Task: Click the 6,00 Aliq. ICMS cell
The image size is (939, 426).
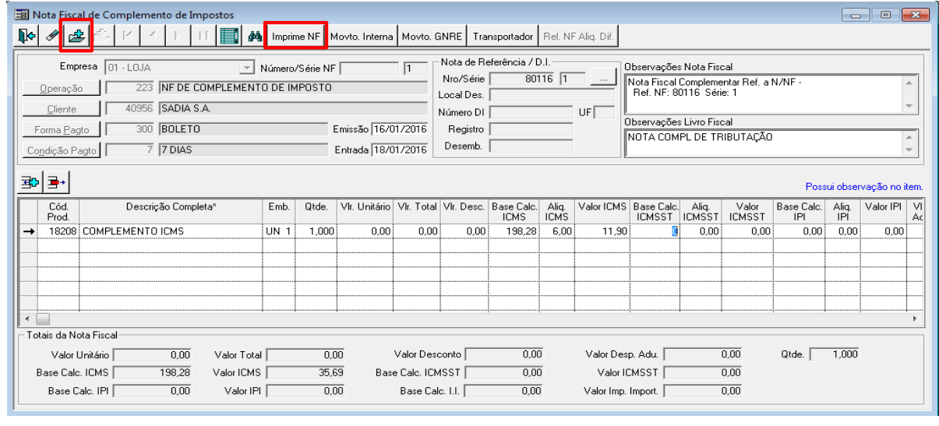Action: coord(557,231)
